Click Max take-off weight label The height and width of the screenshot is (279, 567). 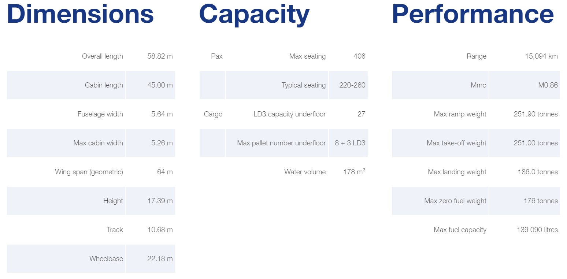coord(457,143)
